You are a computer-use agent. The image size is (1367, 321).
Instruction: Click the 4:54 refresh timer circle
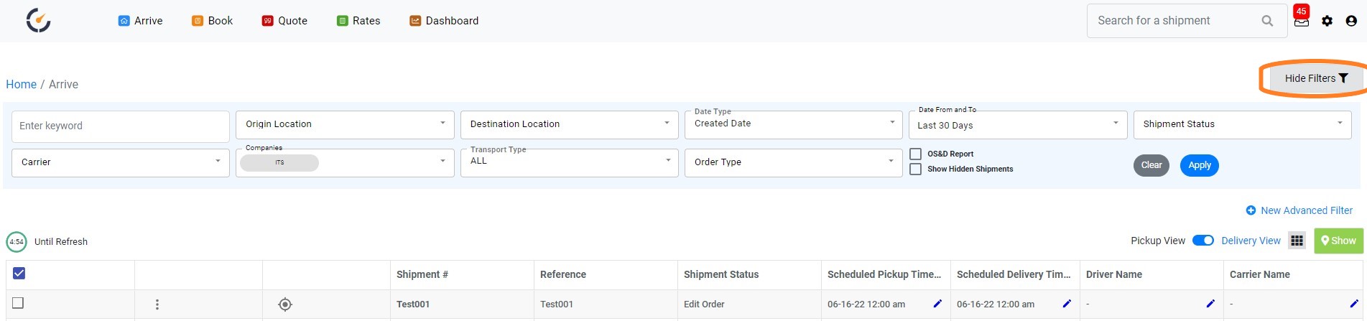point(17,242)
